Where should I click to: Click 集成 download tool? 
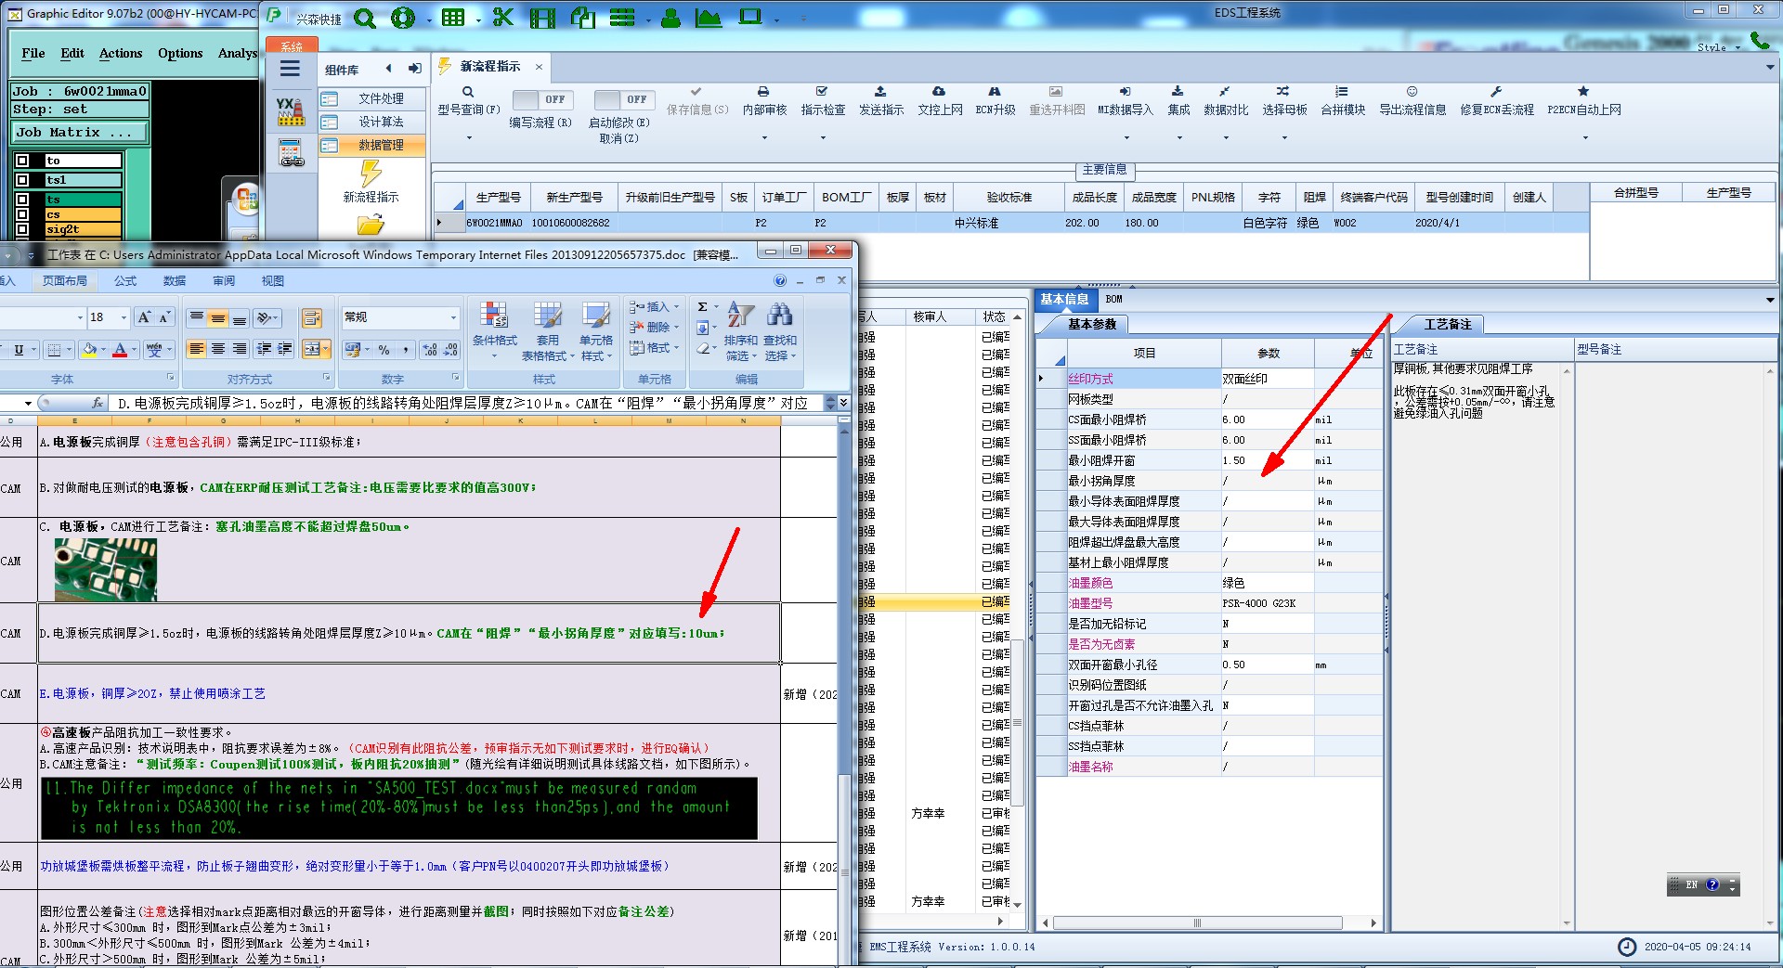pyautogui.click(x=1178, y=101)
